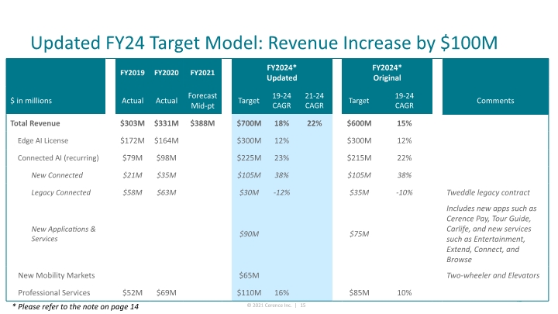Select the 'Tweddle legacy contract' comment
The width and height of the screenshot is (558, 314).
tap(488, 192)
